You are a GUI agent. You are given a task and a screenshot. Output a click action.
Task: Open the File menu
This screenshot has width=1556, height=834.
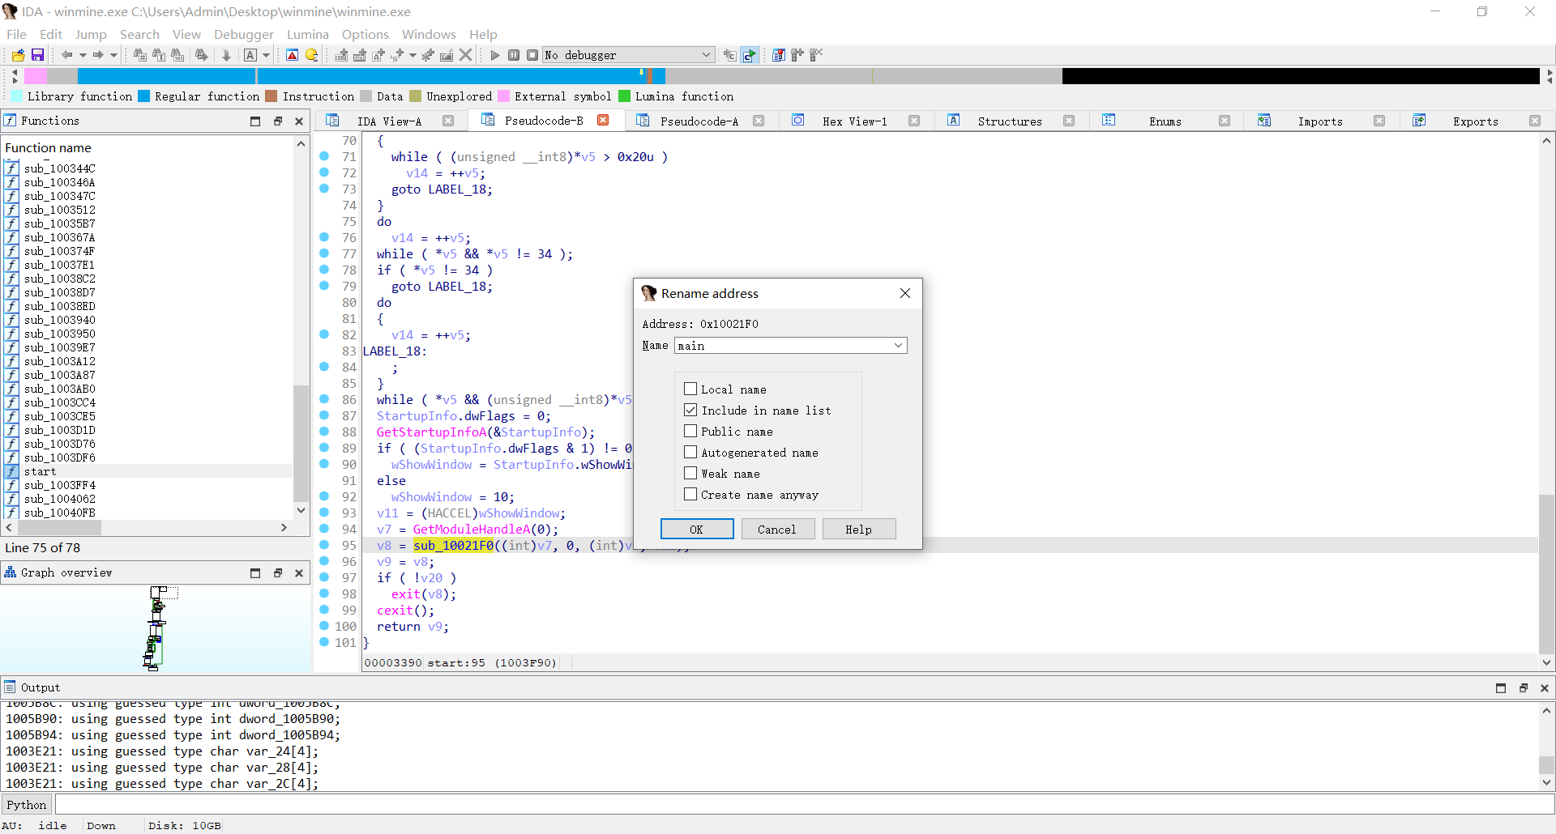coord(16,34)
